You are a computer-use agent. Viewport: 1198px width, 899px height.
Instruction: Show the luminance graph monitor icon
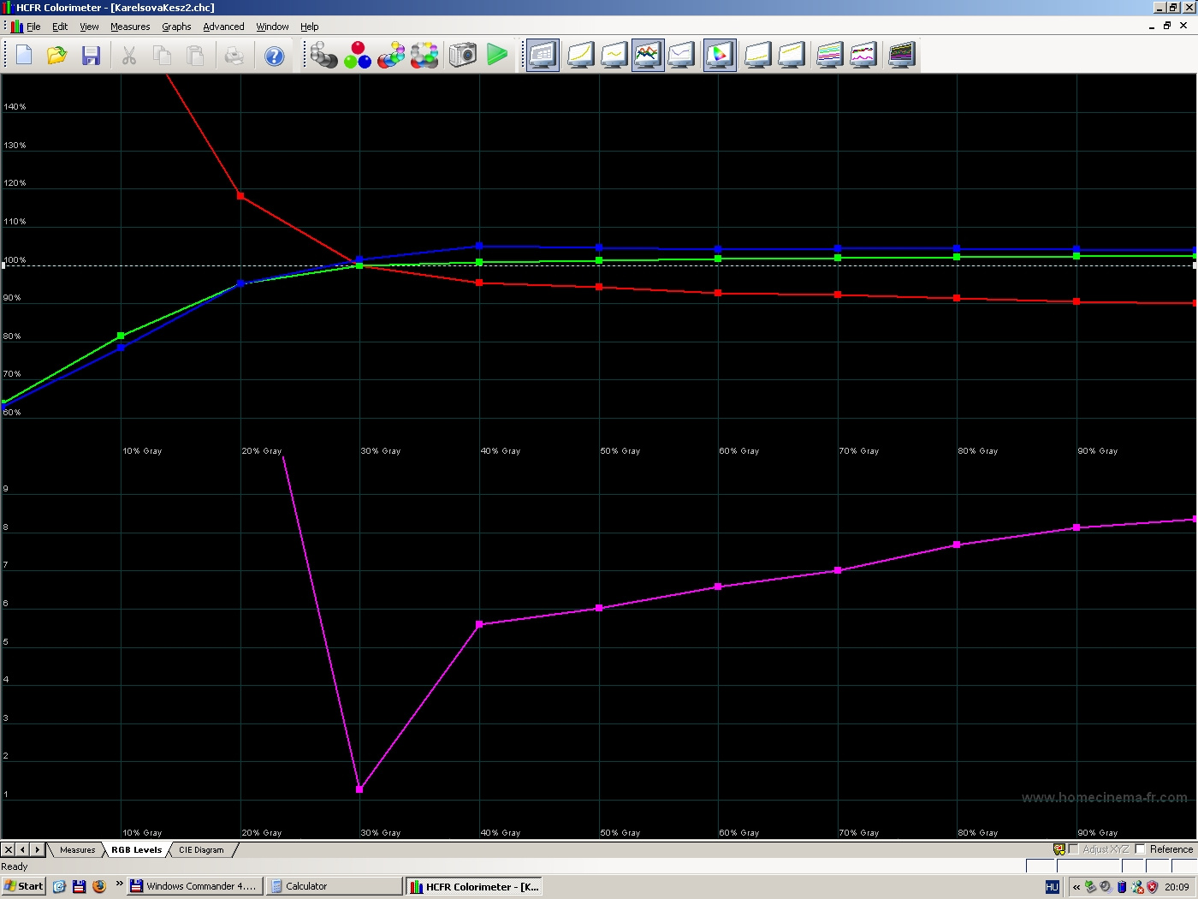580,56
